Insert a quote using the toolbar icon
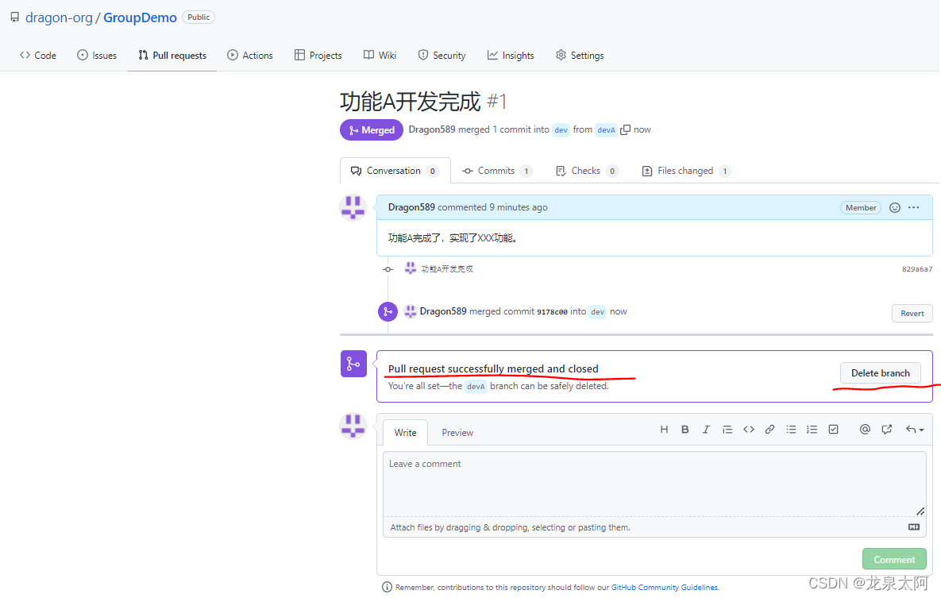941x598 pixels. (x=727, y=430)
